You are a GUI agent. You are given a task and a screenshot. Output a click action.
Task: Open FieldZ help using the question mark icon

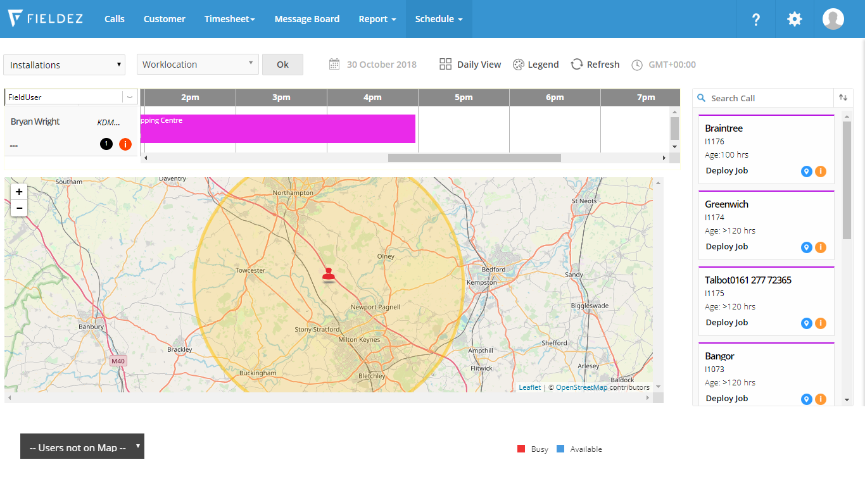point(755,19)
